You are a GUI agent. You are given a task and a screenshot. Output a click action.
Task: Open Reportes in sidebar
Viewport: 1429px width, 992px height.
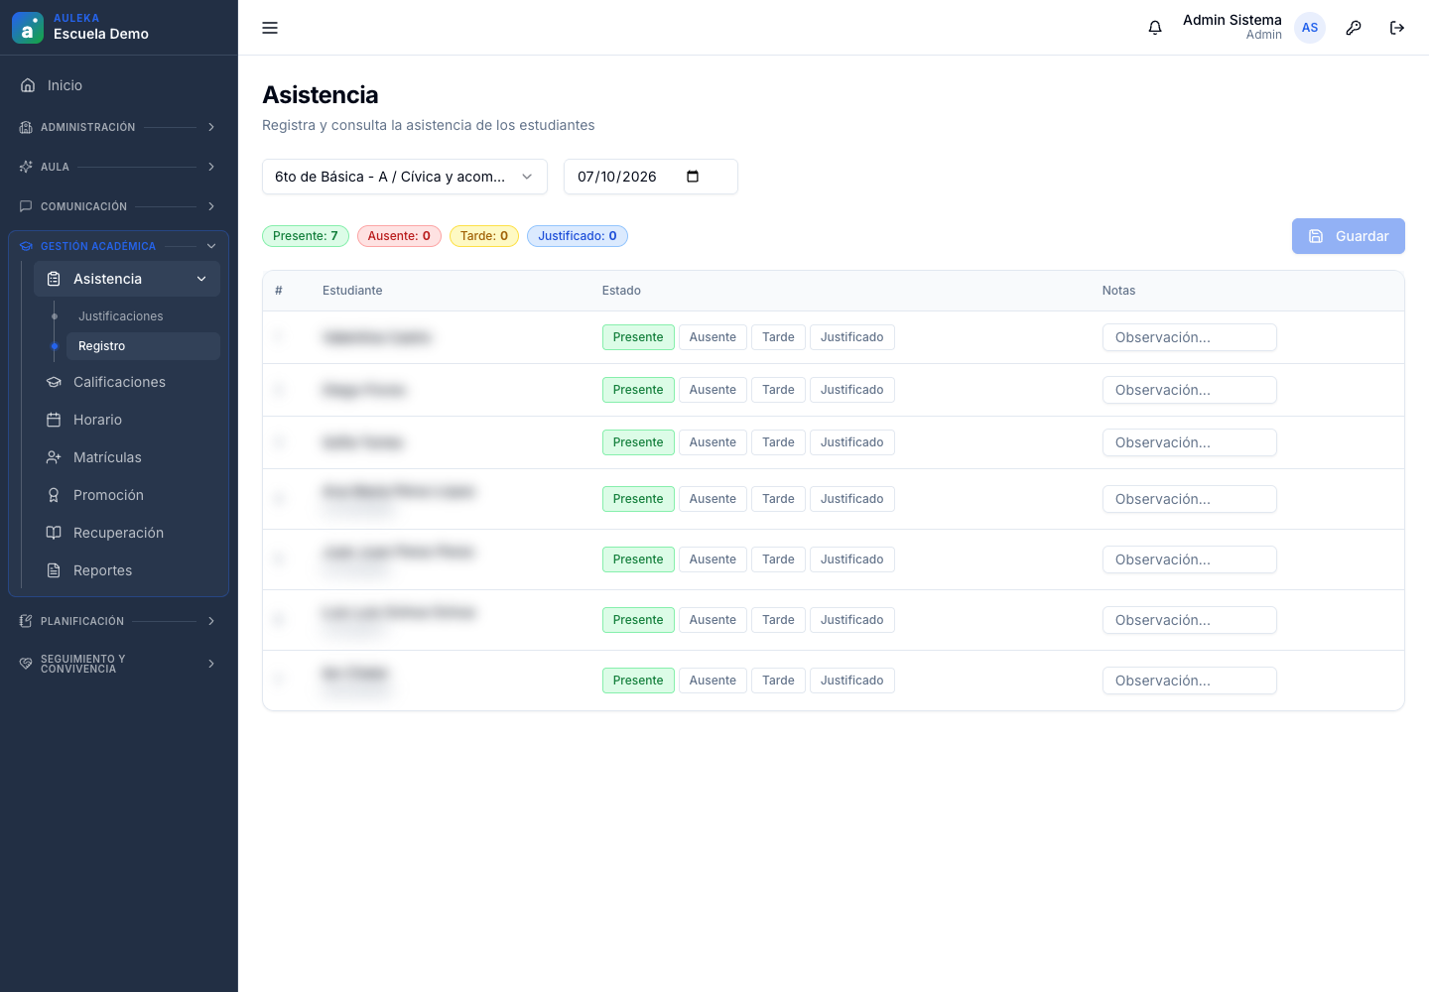pyautogui.click(x=127, y=570)
